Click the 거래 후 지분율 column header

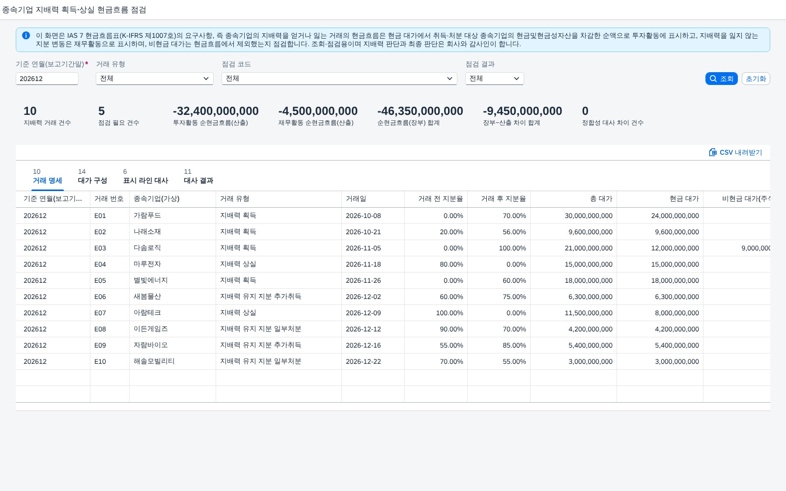click(x=499, y=199)
